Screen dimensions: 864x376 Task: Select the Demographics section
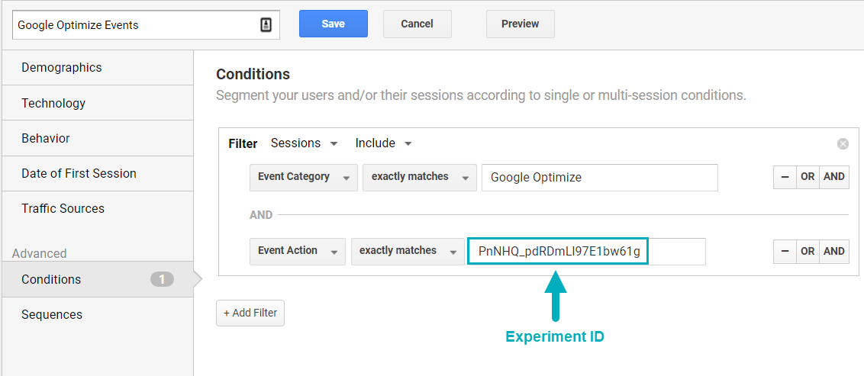(x=62, y=68)
